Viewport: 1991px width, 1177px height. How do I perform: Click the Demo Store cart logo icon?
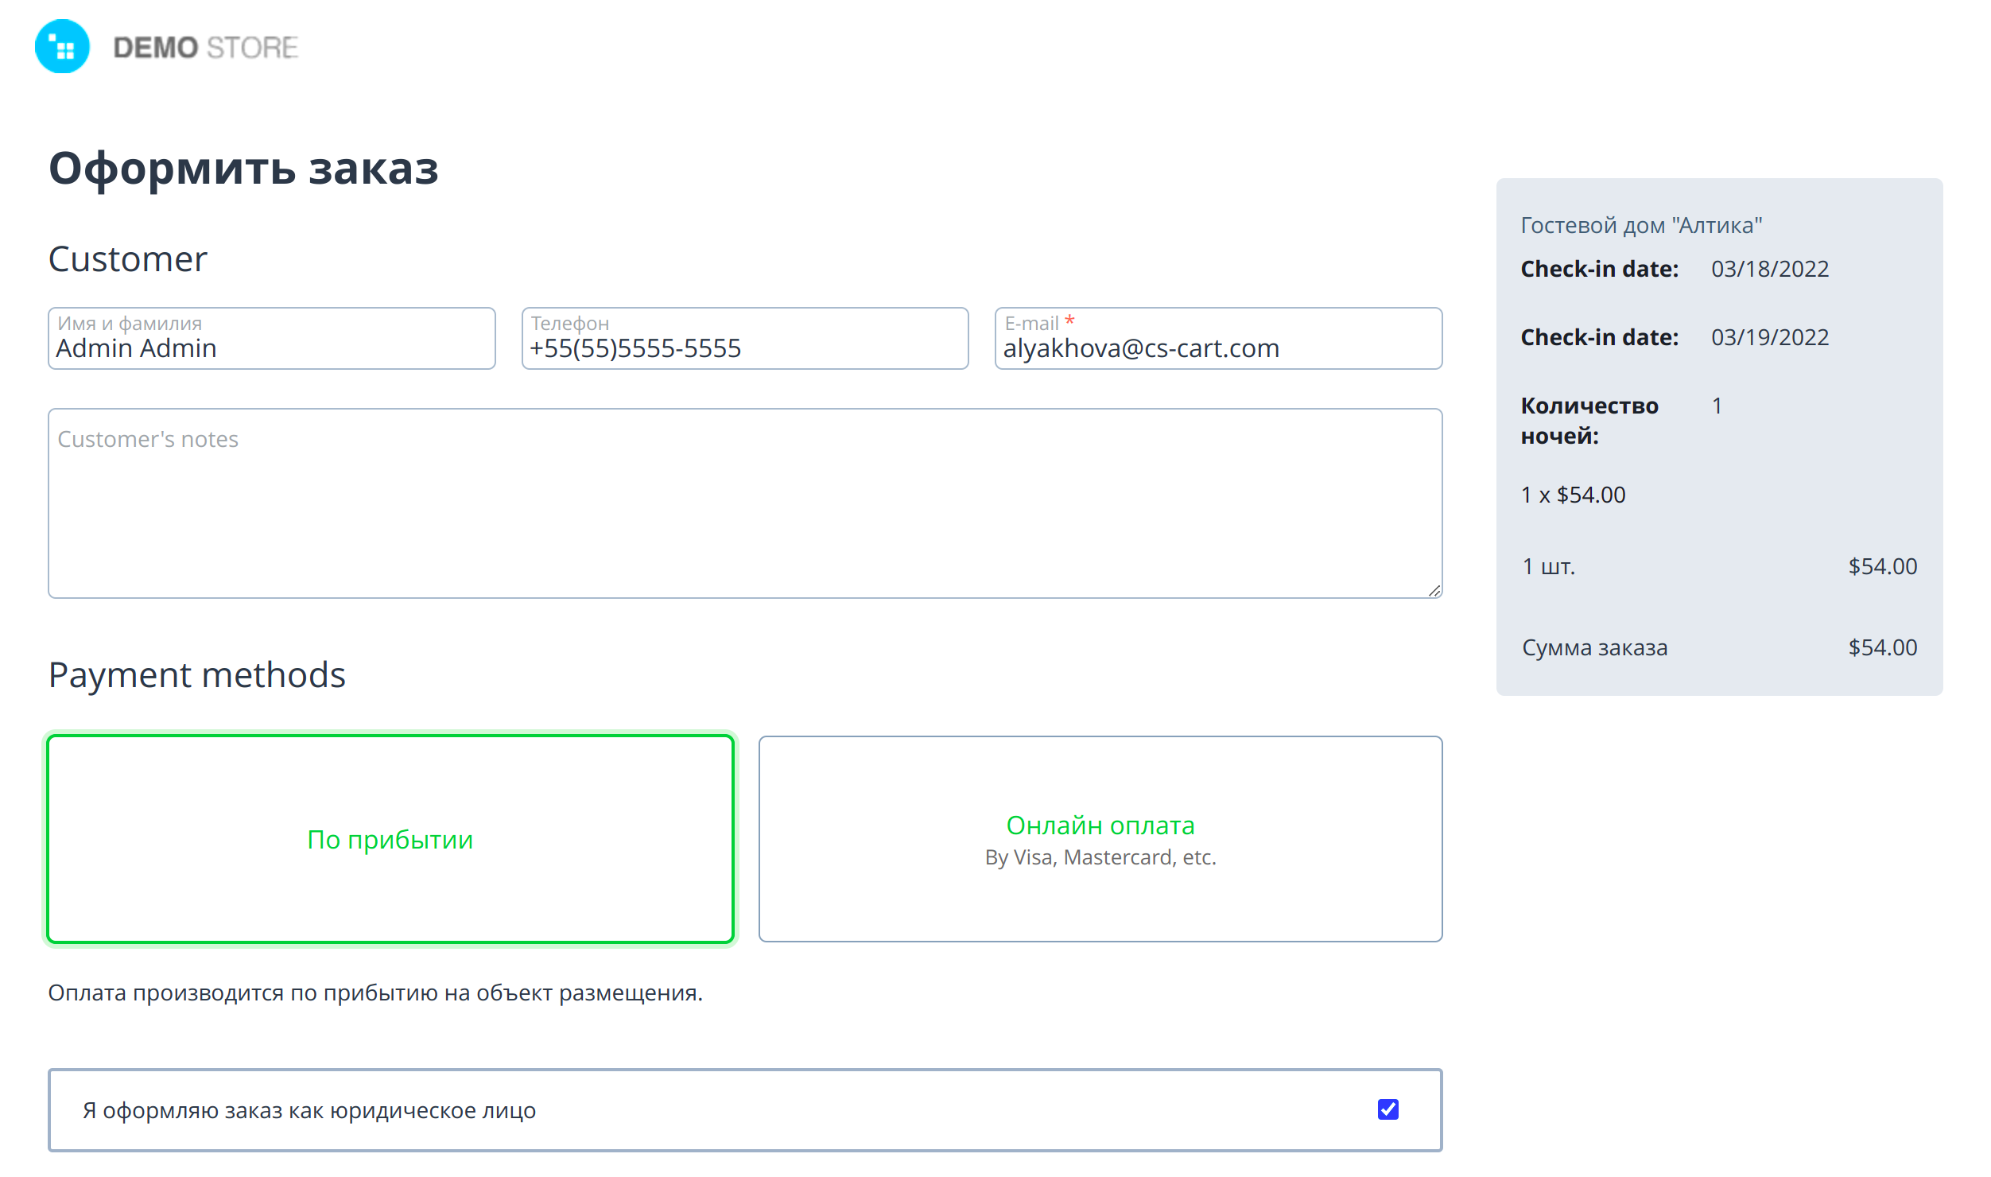click(62, 47)
